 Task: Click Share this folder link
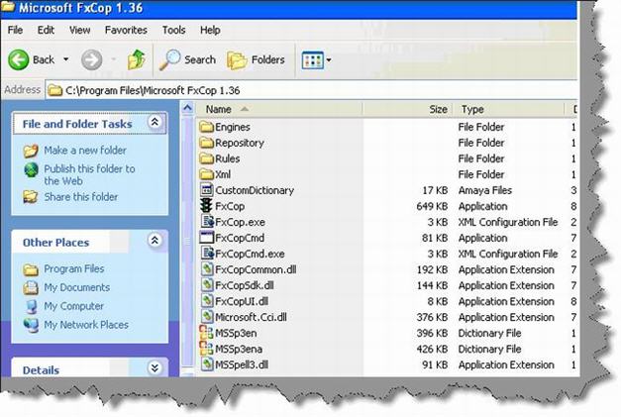coord(81,197)
